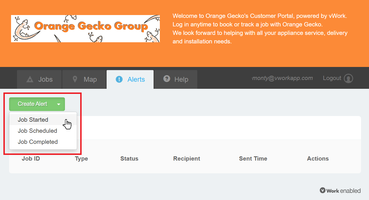Open the Help tab

(x=176, y=79)
